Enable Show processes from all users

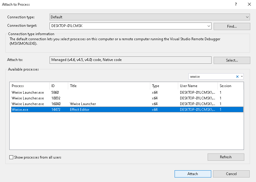(x=11, y=157)
